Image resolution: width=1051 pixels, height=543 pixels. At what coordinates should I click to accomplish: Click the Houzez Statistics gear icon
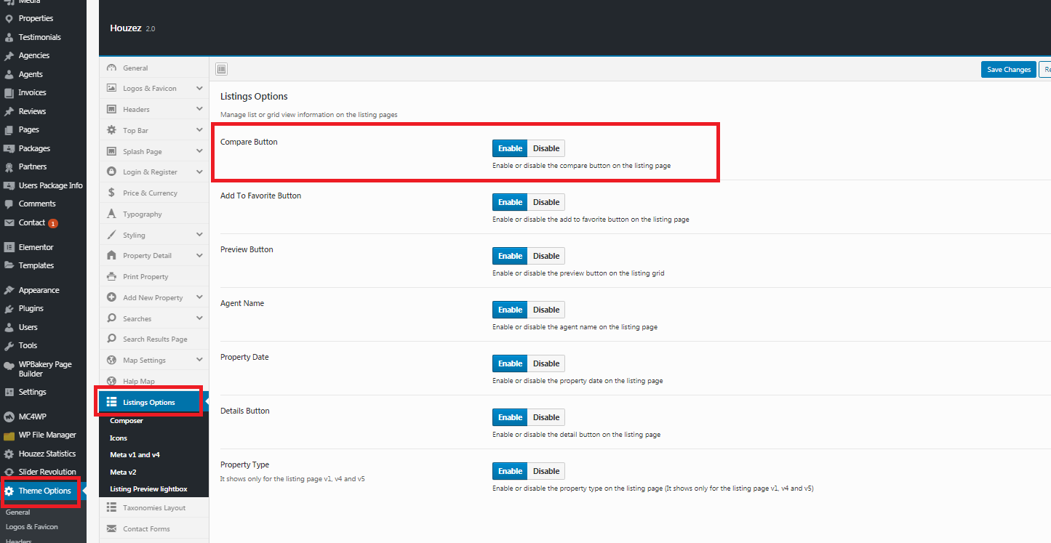pyautogui.click(x=9, y=454)
